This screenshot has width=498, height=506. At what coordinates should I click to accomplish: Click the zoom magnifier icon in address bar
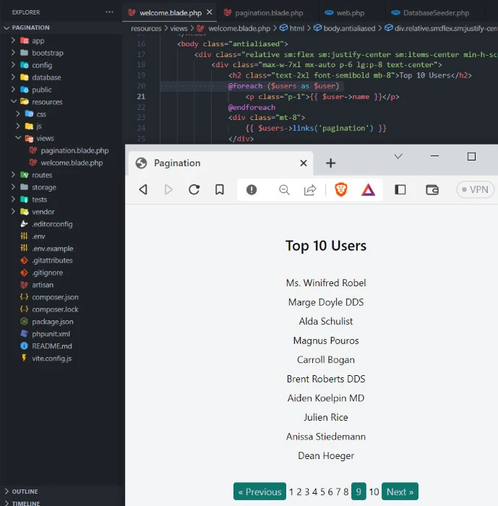[x=284, y=189]
